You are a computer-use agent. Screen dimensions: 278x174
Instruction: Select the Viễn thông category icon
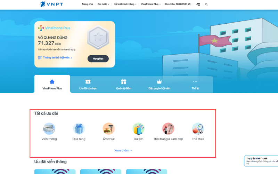(x=49, y=128)
